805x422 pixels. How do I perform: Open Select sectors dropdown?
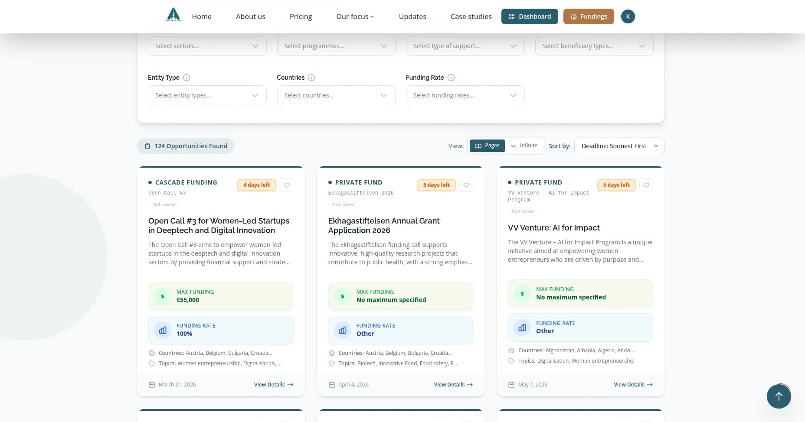coord(207,46)
